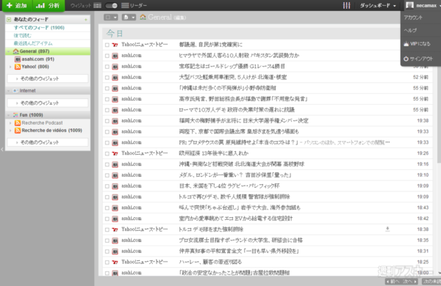The image size is (441, 286).
Task: Open the 後で読む list
Action: tap(23, 35)
